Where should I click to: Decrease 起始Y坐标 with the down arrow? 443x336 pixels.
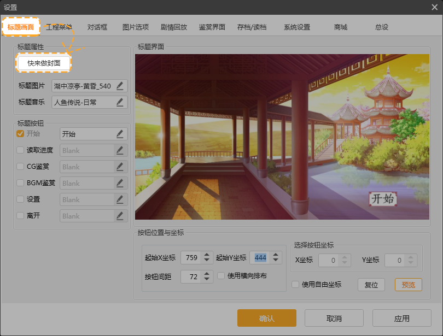[275, 261]
